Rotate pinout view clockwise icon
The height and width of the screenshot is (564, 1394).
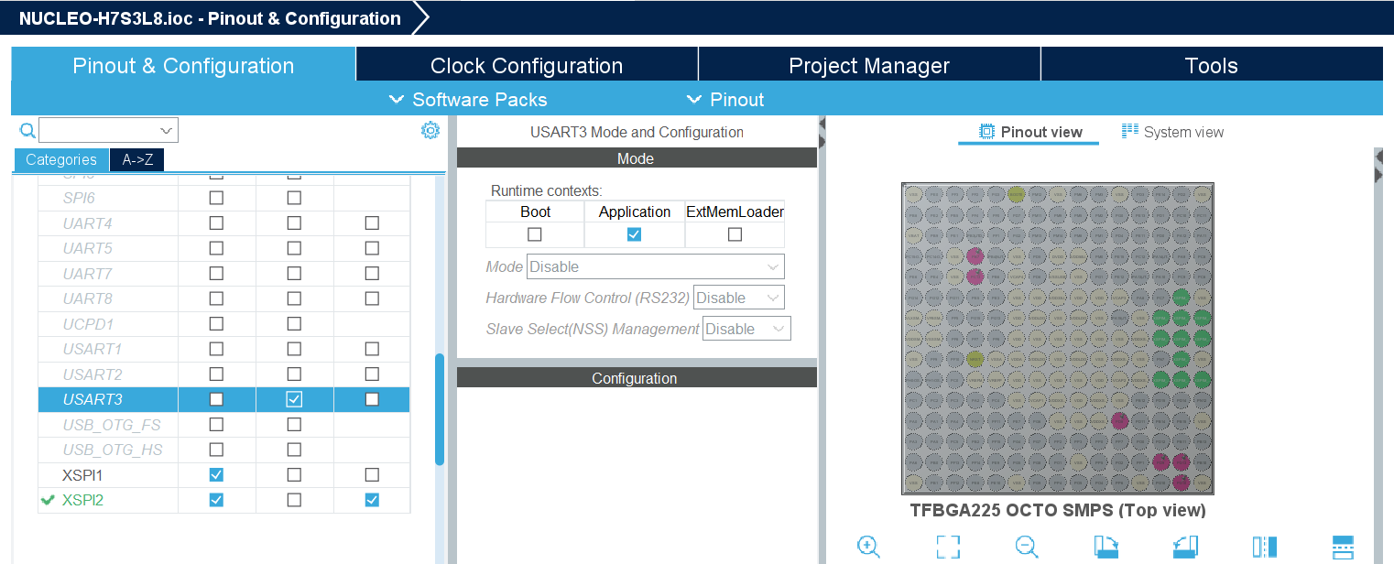(x=1106, y=547)
